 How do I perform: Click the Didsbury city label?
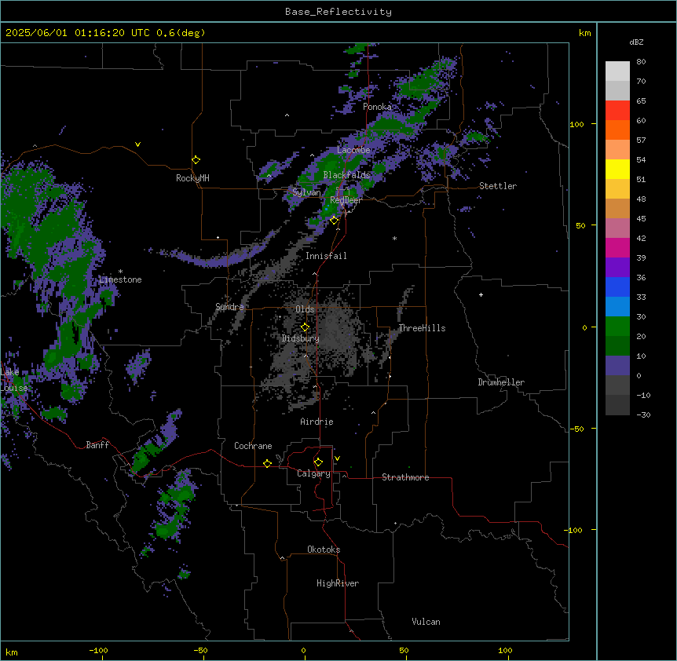(300, 338)
